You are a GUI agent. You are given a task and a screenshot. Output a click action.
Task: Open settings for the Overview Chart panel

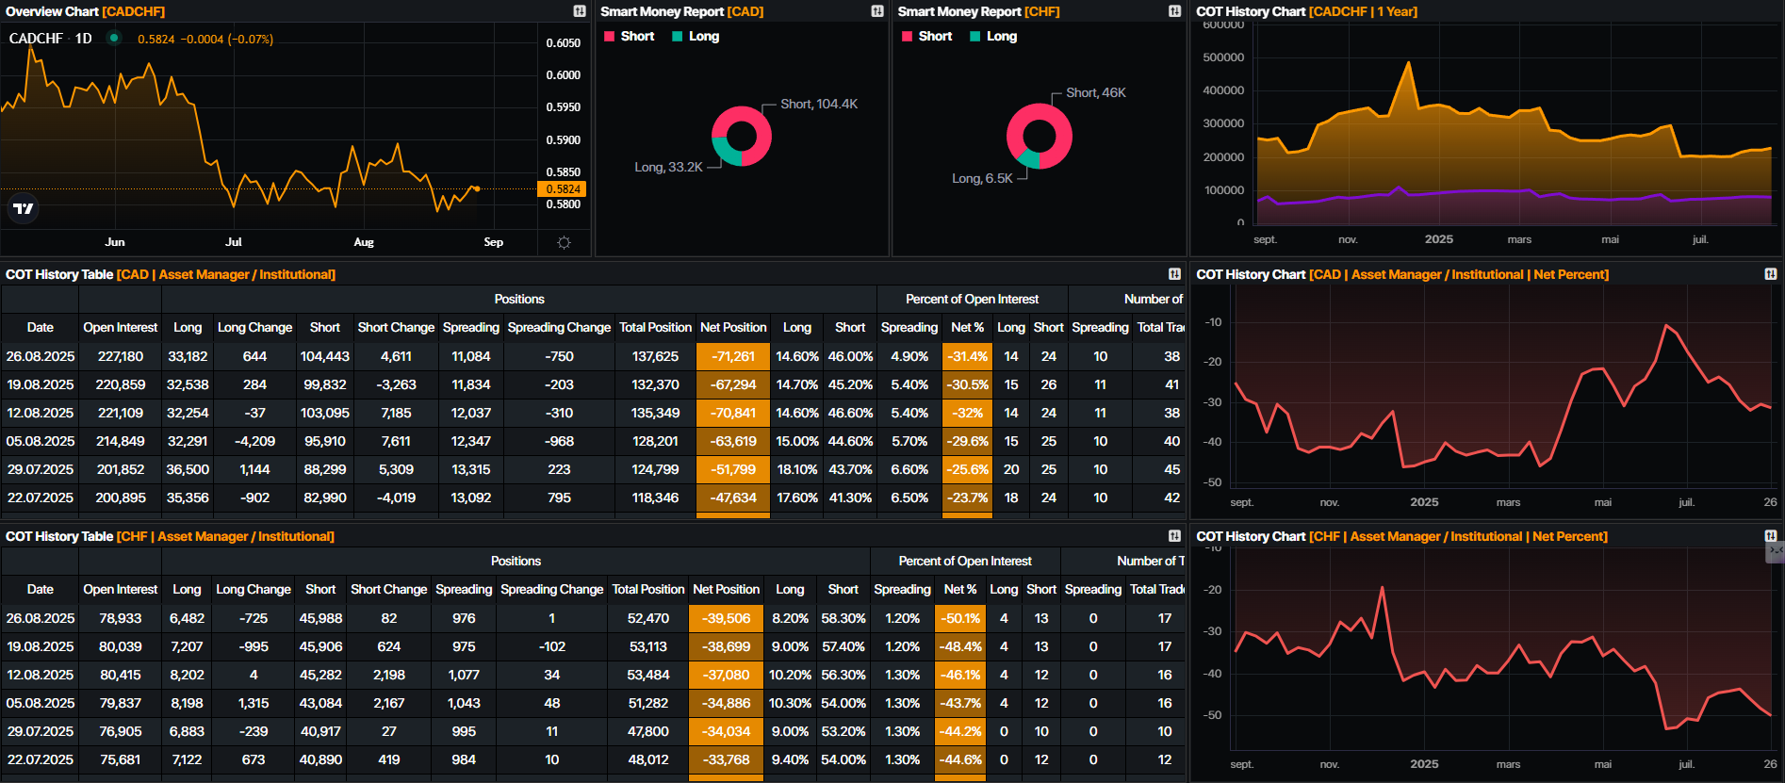pos(580,11)
